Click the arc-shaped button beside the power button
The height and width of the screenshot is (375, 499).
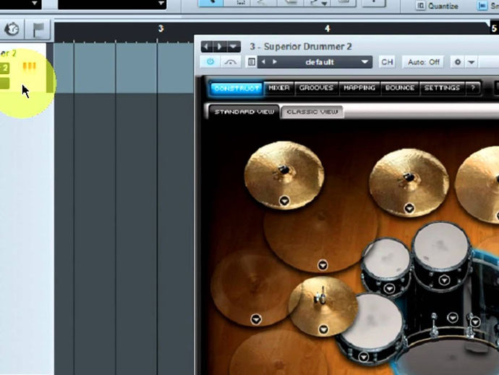pos(230,62)
